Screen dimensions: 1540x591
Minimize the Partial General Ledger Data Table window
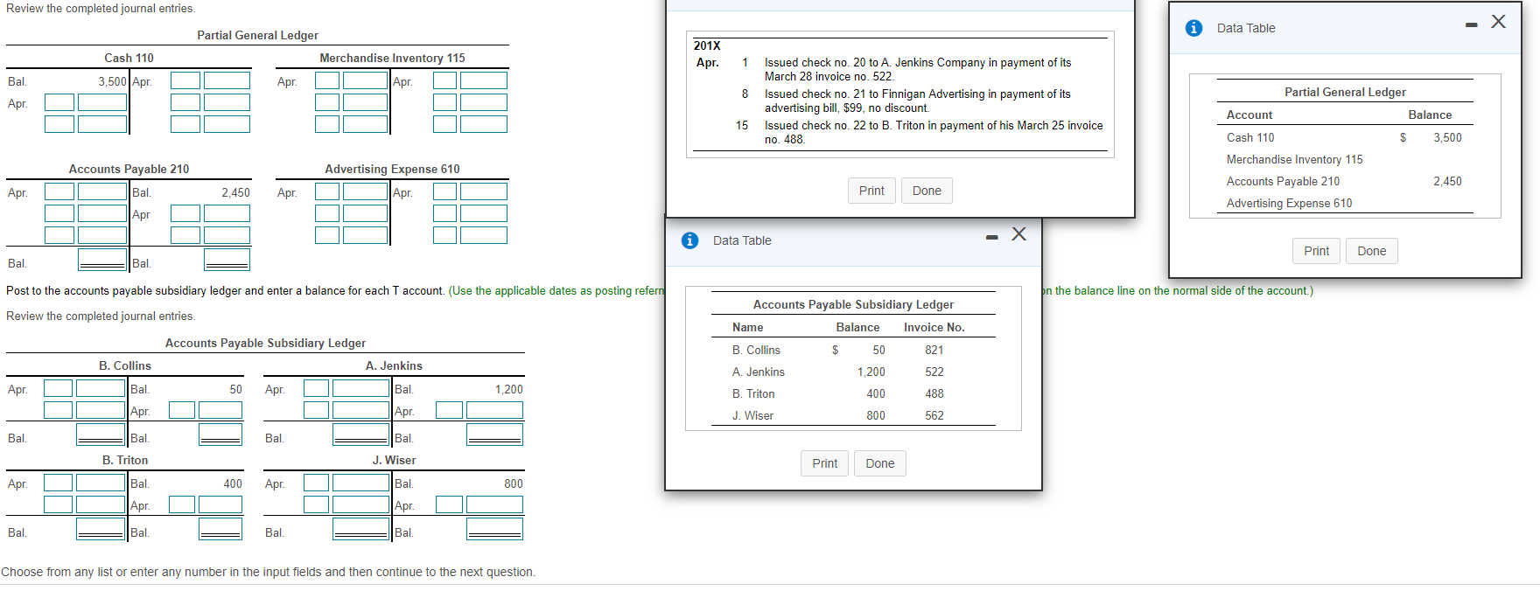tap(1472, 24)
